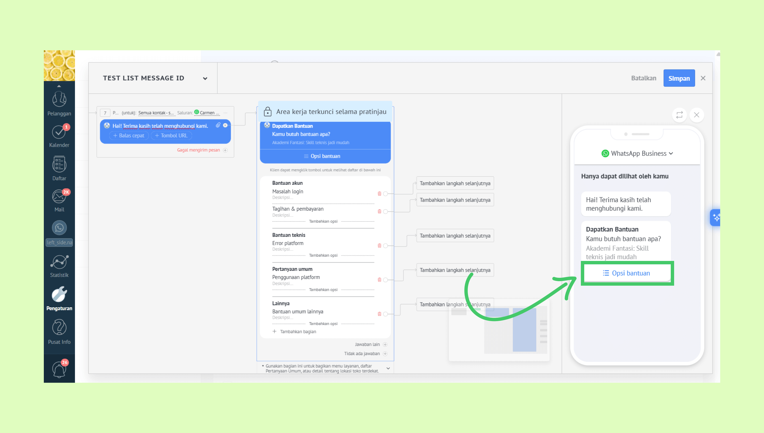The image size is (764, 433).
Task: Open the Pelanggan sidebar icon
Action: point(59,100)
